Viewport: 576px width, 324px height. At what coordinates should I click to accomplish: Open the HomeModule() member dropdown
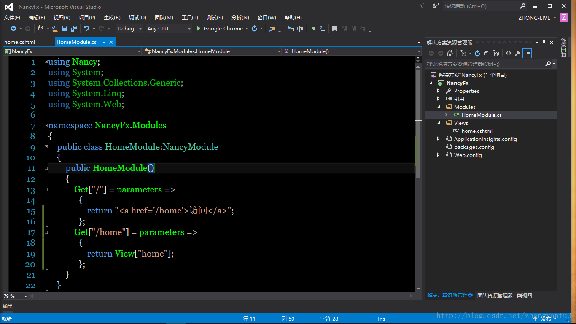coord(352,51)
